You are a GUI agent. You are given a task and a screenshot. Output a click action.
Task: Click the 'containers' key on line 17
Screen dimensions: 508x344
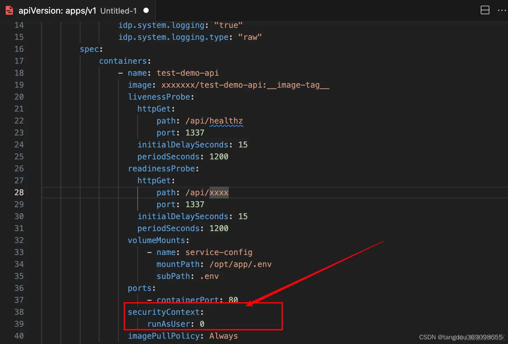[x=123, y=61]
